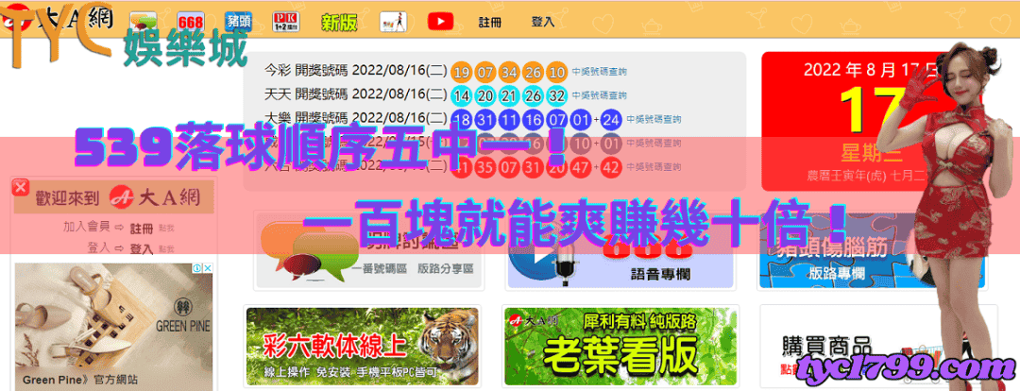
Task: Click 中獎號碼查詢 link for 大樂 row
Action: (654, 120)
